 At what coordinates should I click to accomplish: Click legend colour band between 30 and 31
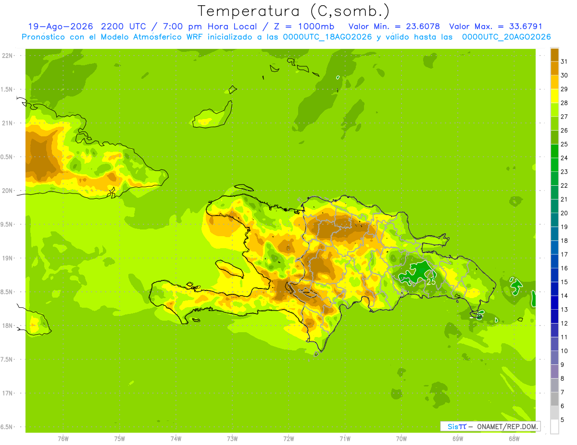pyautogui.click(x=554, y=68)
